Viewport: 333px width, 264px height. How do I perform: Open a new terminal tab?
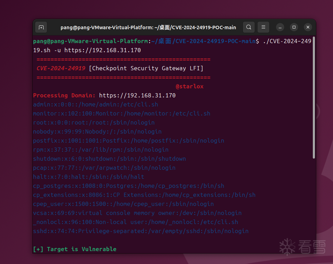coord(41,27)
